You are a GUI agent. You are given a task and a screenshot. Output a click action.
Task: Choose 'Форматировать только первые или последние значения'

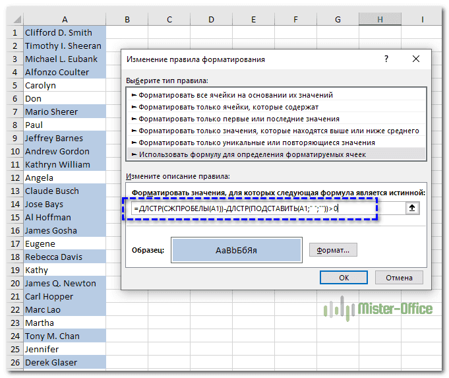click(x=239, y=119)
